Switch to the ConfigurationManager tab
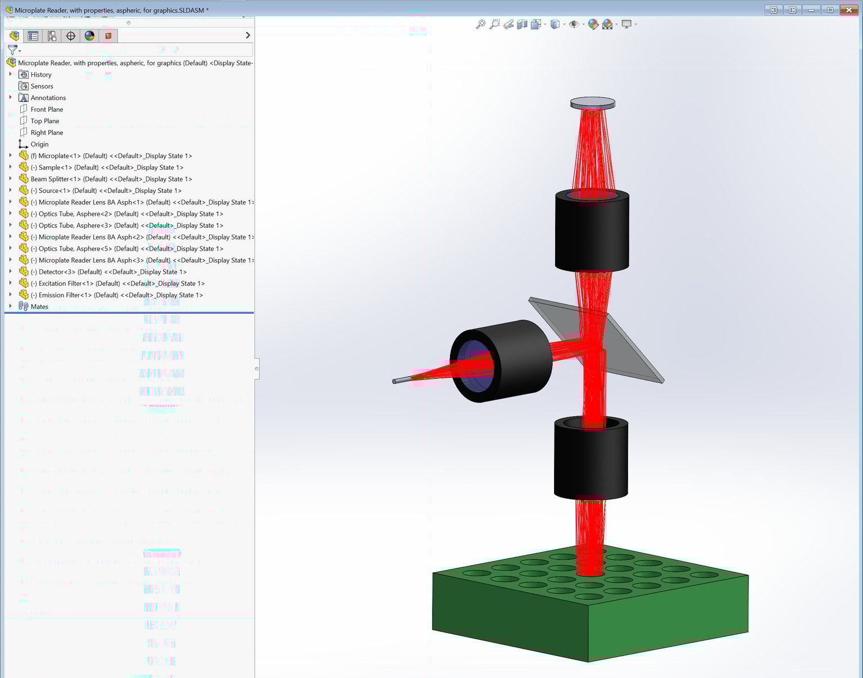This screenshot has height=678, width=863. [x=52, y=35]
